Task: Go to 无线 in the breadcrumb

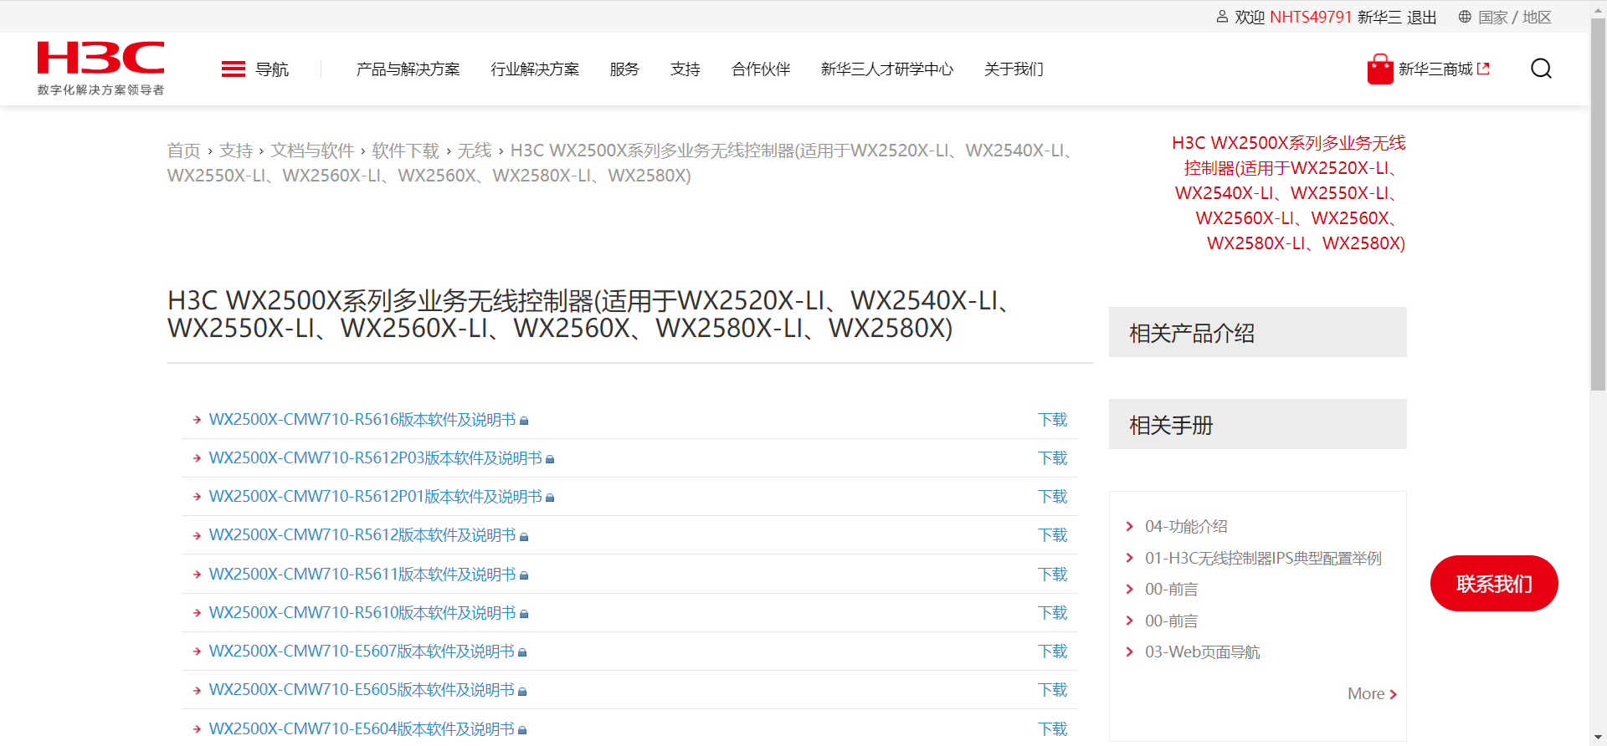Action: coord(475,151)
